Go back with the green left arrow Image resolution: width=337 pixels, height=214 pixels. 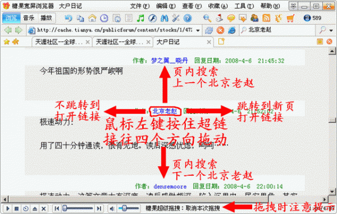8,30
